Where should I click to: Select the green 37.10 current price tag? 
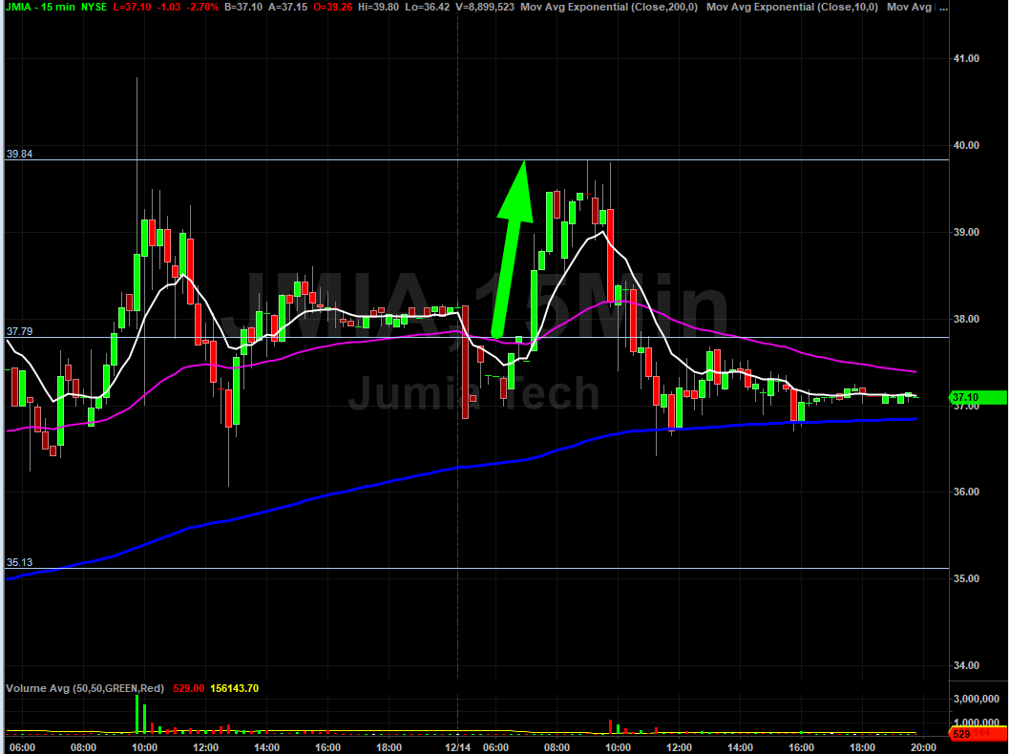(x=978, y=396)
